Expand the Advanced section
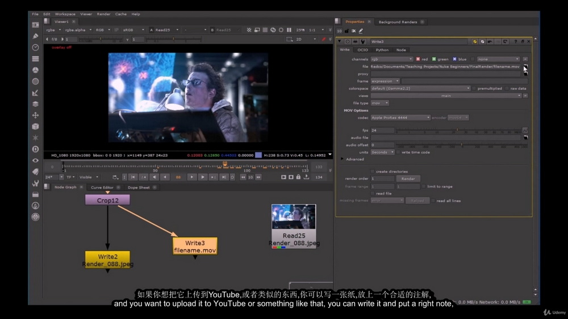 click(343, 159)
